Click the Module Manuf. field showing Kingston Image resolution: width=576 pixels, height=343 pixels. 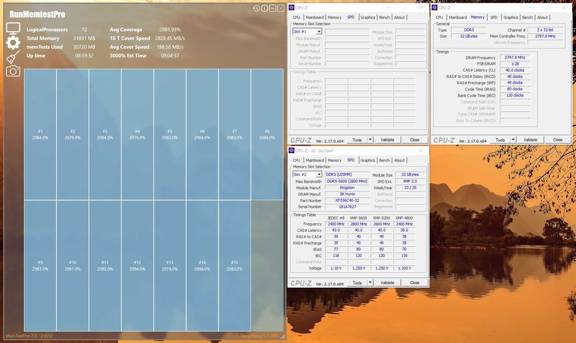point(347,188)
